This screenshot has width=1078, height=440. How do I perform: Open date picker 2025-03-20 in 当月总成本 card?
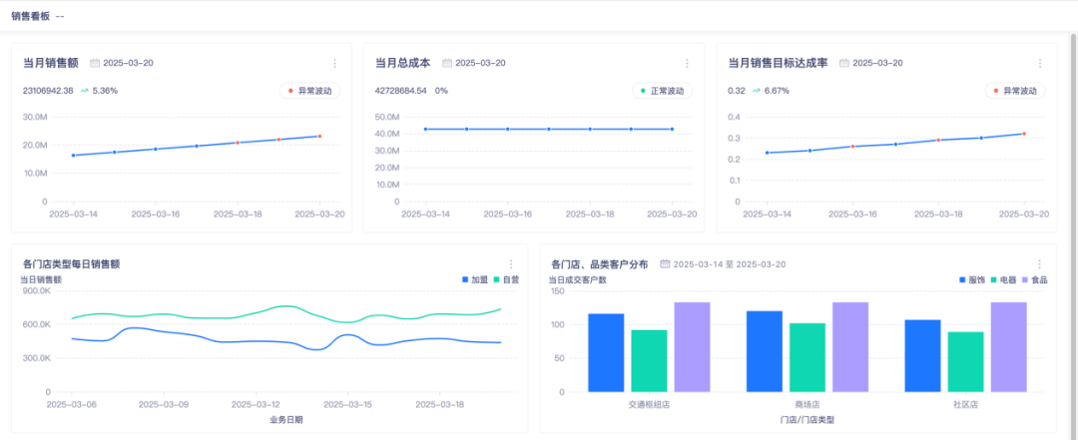point(480,63)
